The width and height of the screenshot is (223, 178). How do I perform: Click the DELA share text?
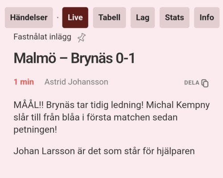[192, 83]
